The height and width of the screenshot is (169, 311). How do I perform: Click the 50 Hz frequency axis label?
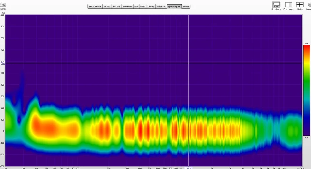(47, 168)
